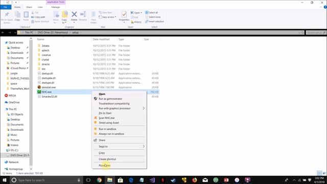Click the Back navigation arrow

coord(3,33)
